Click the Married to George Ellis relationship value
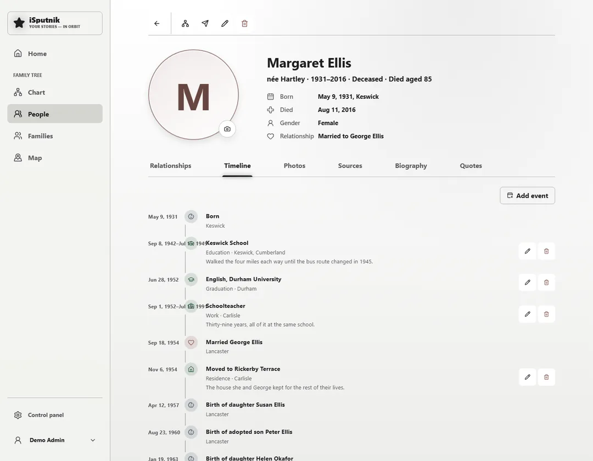The image size is (593, 461). 350,136
